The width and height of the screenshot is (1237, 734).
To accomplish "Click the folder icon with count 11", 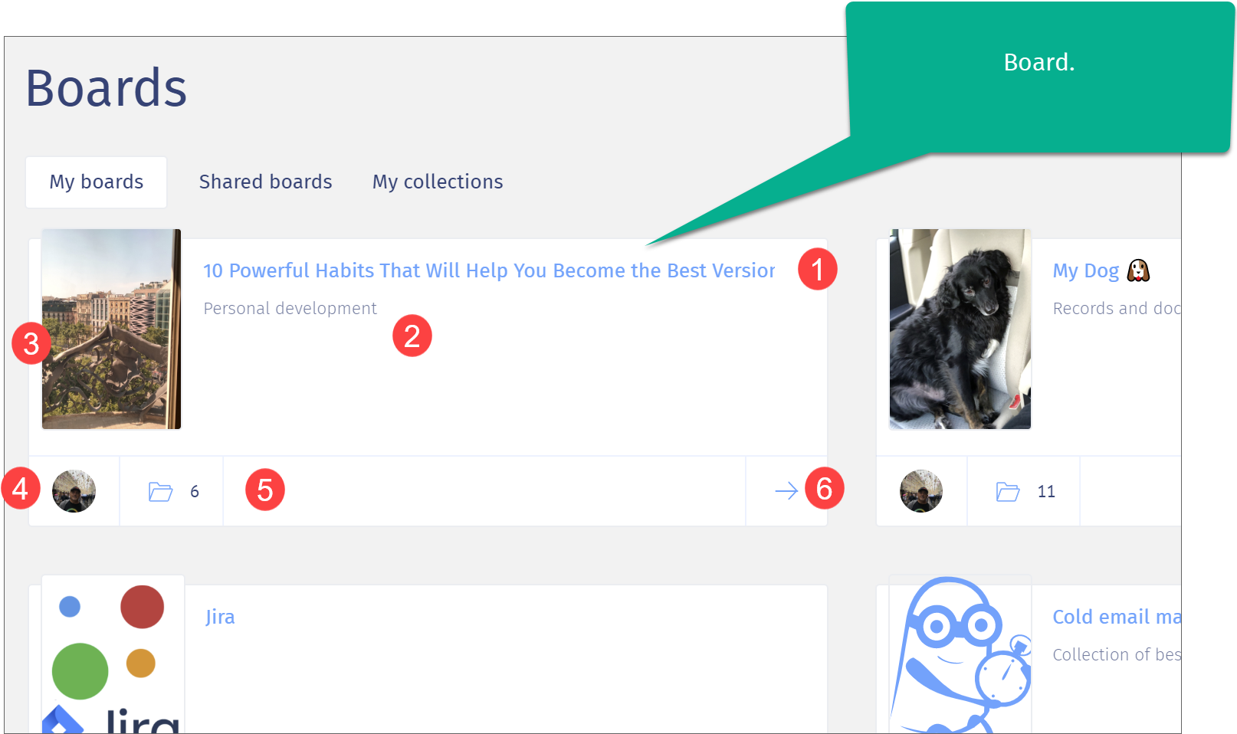I will point(1008,491).
